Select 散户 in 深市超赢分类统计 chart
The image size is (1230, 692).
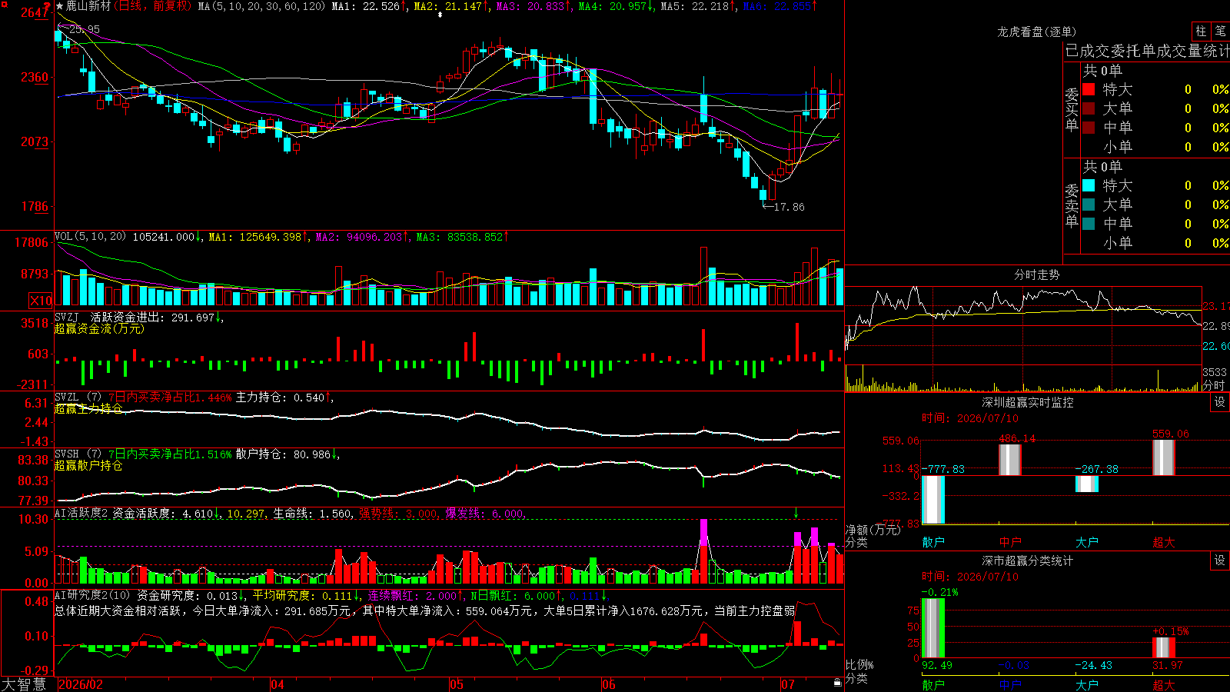[933, 684]
